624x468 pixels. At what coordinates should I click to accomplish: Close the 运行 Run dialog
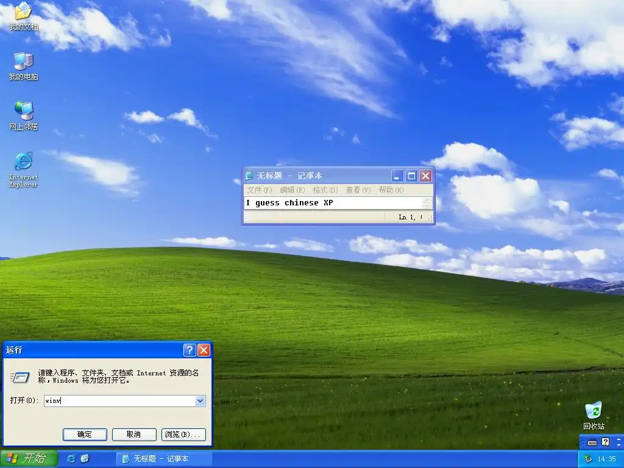pyautogui.click(x=204, y=350)
